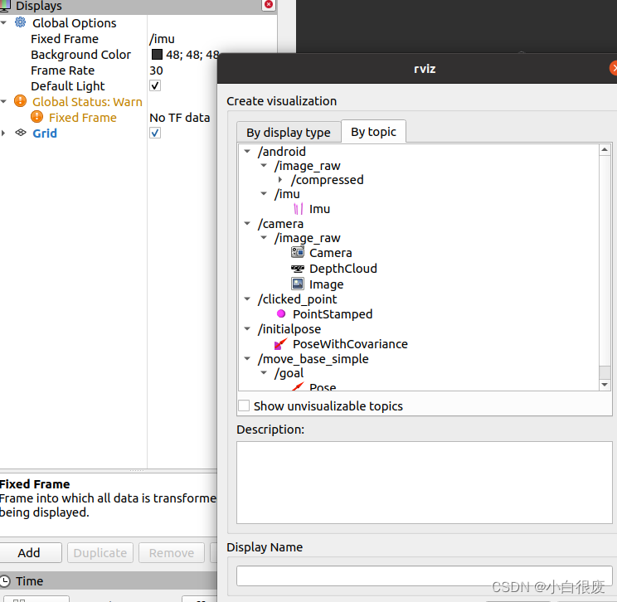The image size is (617, 602).
Task: Collapse the /goal topic node
Action: (x=264, y=372)
